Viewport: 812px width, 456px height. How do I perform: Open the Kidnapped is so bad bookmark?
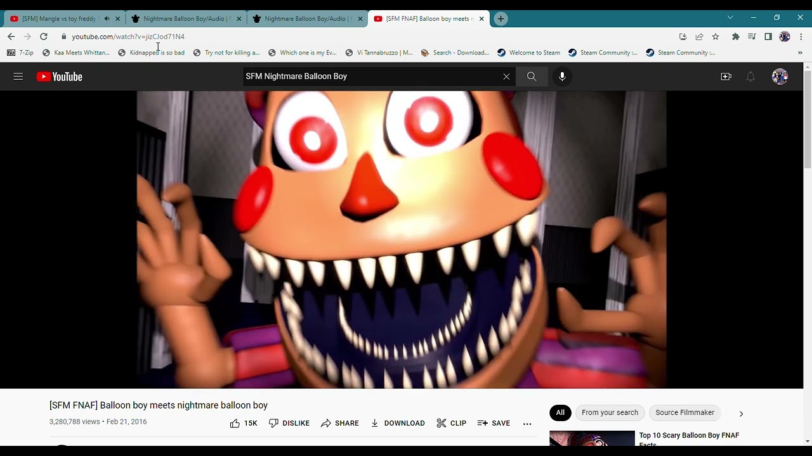click(151, 53)
